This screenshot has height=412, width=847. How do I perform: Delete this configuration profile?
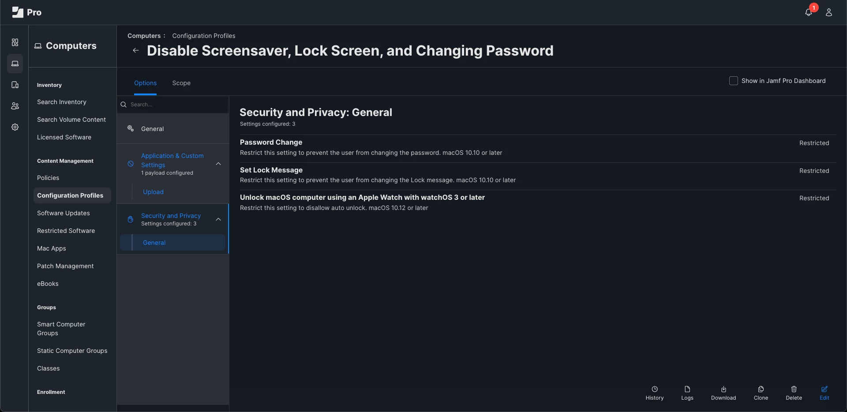point(794,393)
